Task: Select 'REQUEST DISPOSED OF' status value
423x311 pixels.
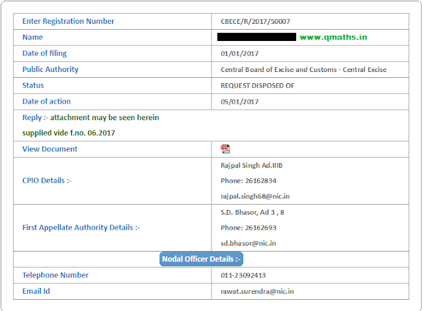Action: tap(257, 86)
